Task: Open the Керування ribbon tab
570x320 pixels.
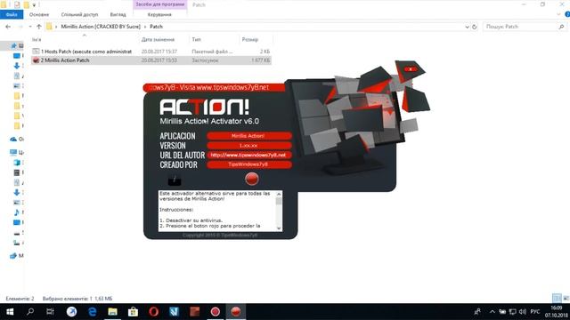Action: [159, 14]
